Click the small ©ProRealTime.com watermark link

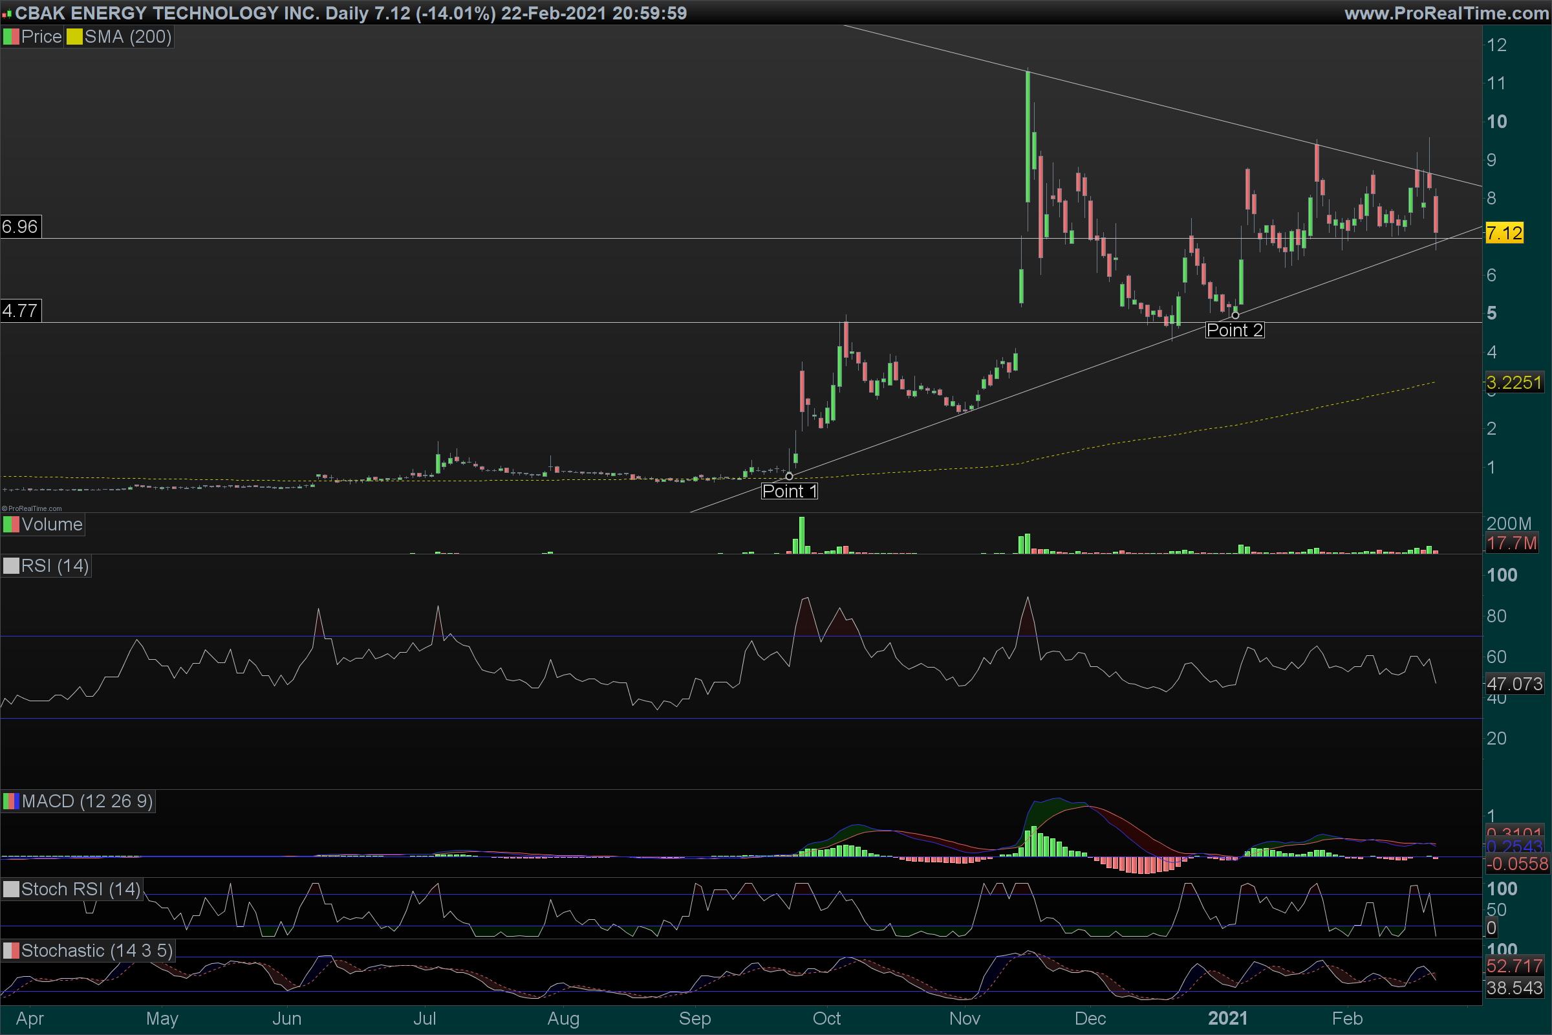click(x=32, y=508)
